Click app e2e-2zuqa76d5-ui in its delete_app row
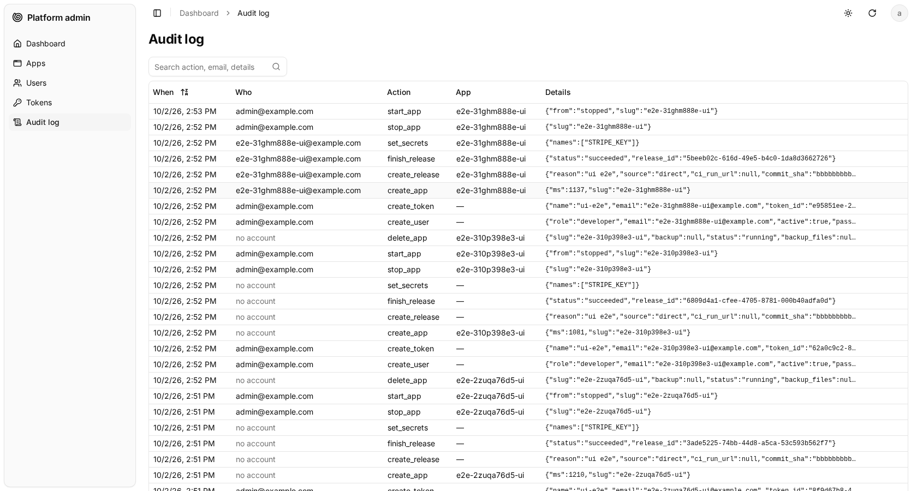 pyautogui.click(x=490, y=380)
